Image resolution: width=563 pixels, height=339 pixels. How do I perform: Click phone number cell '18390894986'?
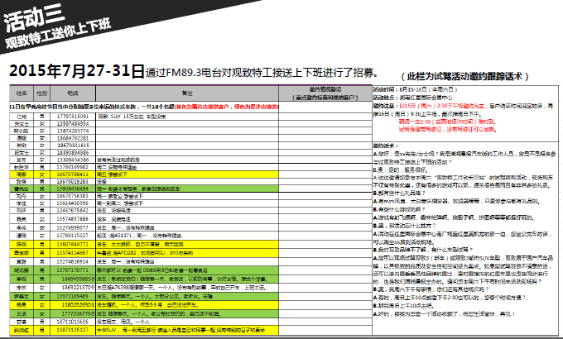click(73, 152)
